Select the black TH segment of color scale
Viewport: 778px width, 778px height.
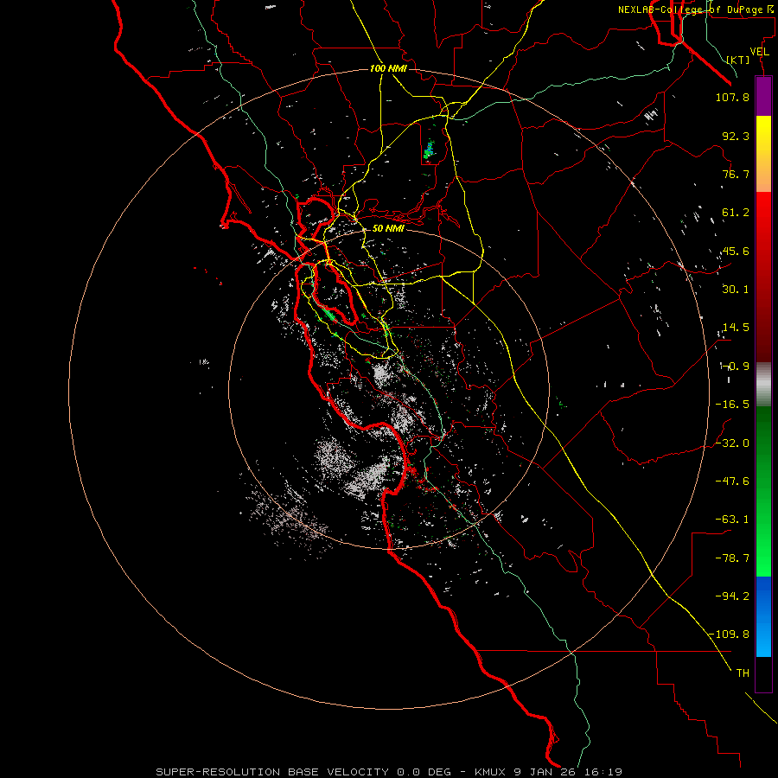(763, 673)
